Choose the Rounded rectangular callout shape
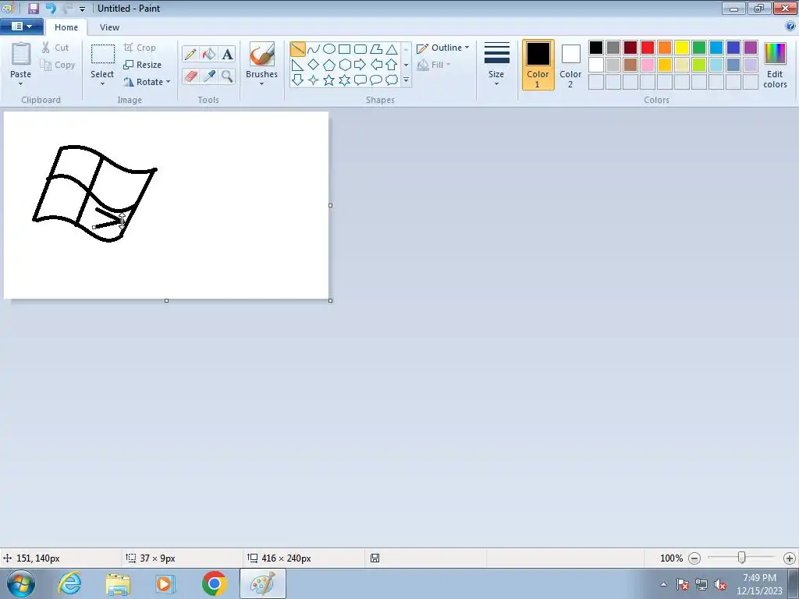This screenshot has width=799, height=599. point(360,80)
